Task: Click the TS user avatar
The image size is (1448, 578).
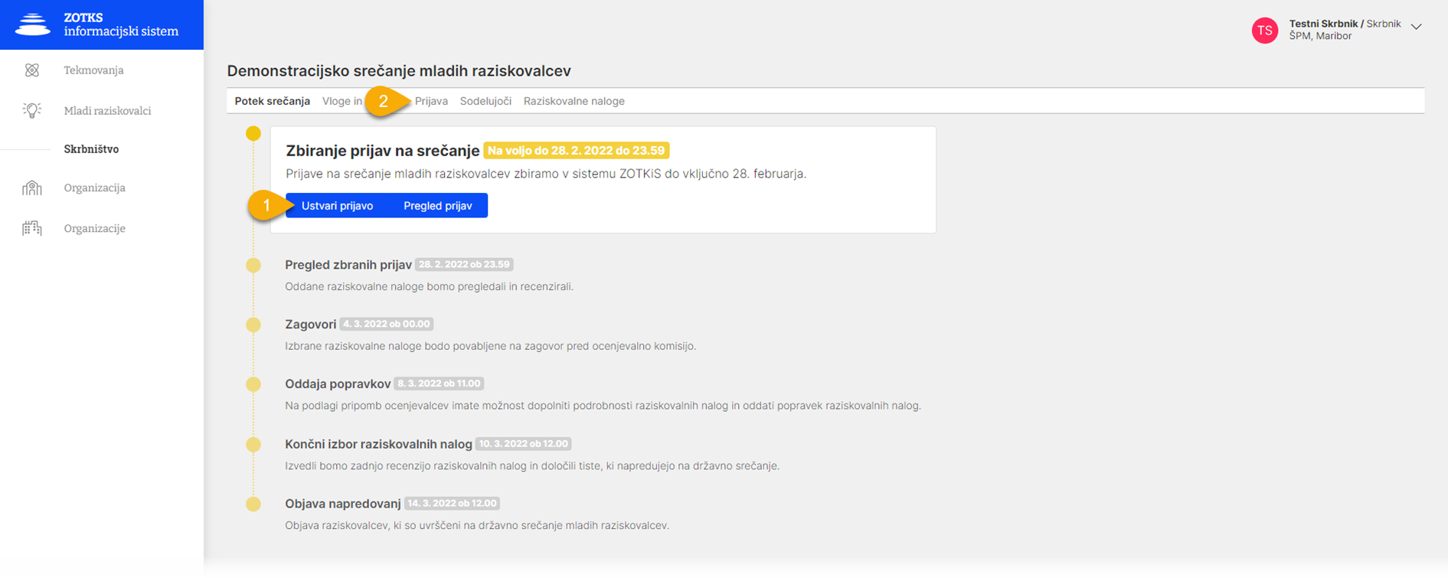Action: (1264, 31)
